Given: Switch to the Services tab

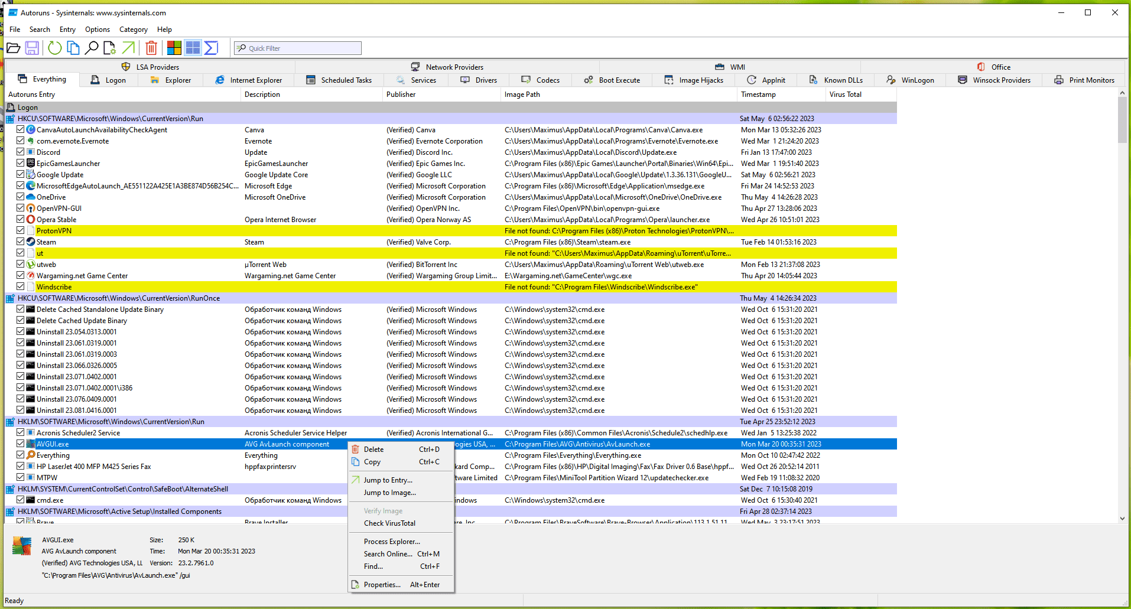Looking at the screenshot, I should coord(417,80).
